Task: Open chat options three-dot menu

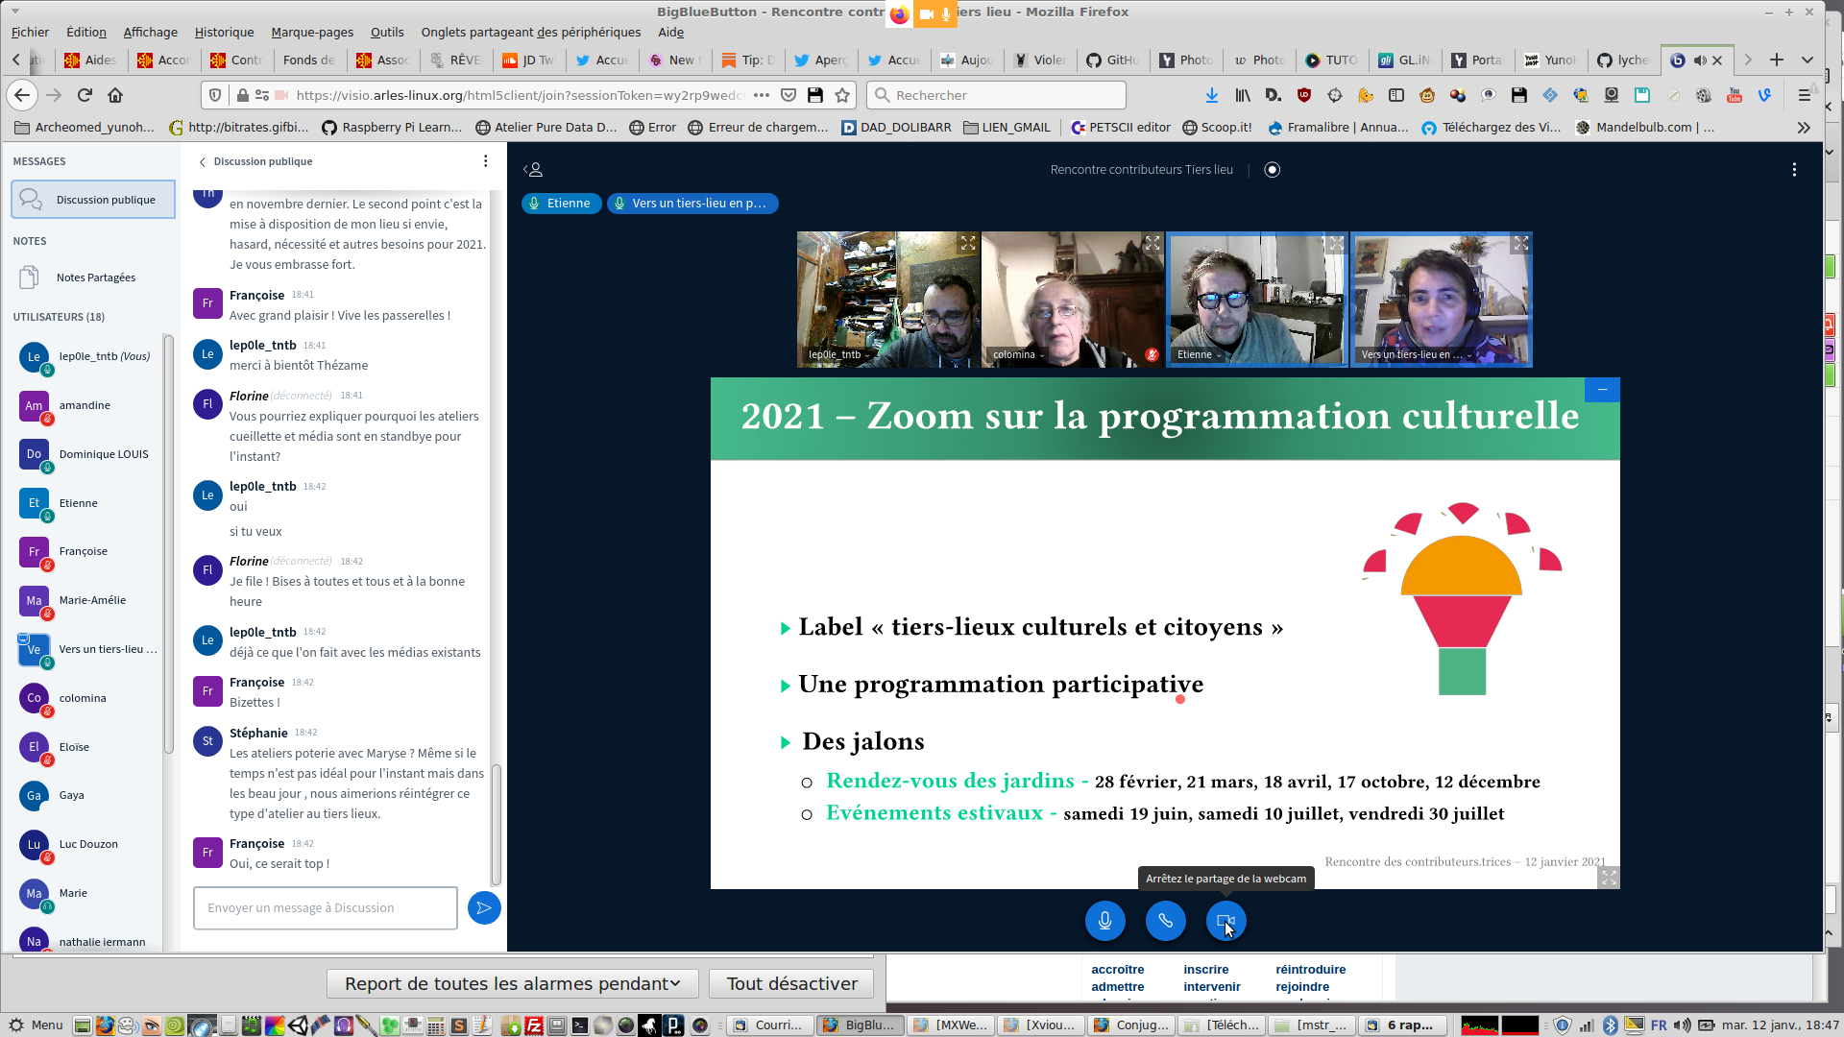Action: [485, 161]
